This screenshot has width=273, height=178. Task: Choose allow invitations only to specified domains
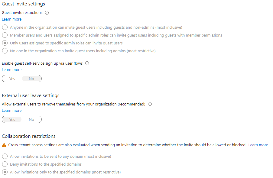(5, 172)
